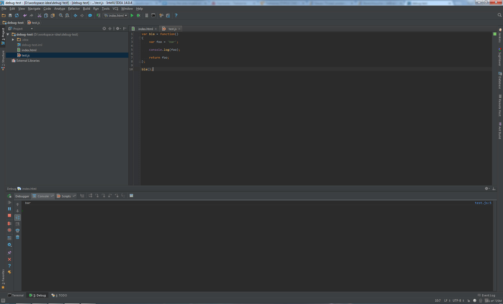
Task: Undo the last action using the purple arrow
Action: [x=25, y=15]
